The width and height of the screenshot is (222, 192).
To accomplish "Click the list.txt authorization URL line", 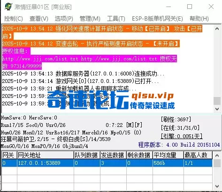I will pyautogui.click(x=89, y=62).
